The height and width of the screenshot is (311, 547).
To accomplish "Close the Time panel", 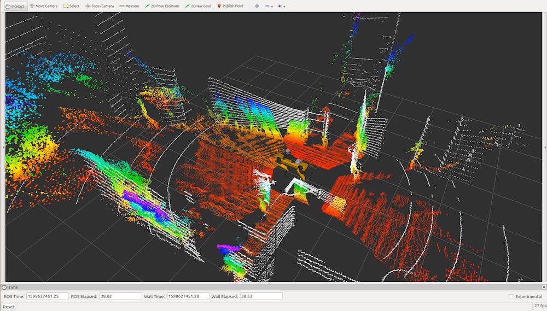I will pyautogui.click(x=544, y=287).
